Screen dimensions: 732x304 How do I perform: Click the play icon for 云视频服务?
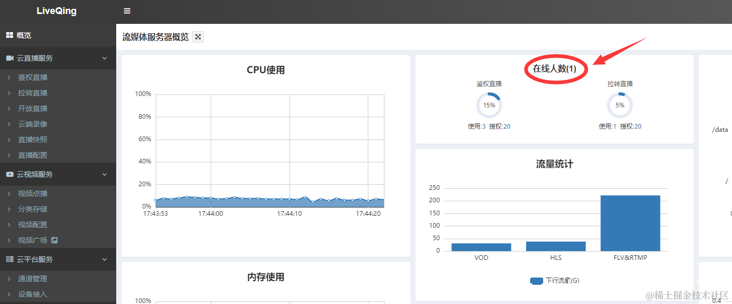tap(9, 174)
